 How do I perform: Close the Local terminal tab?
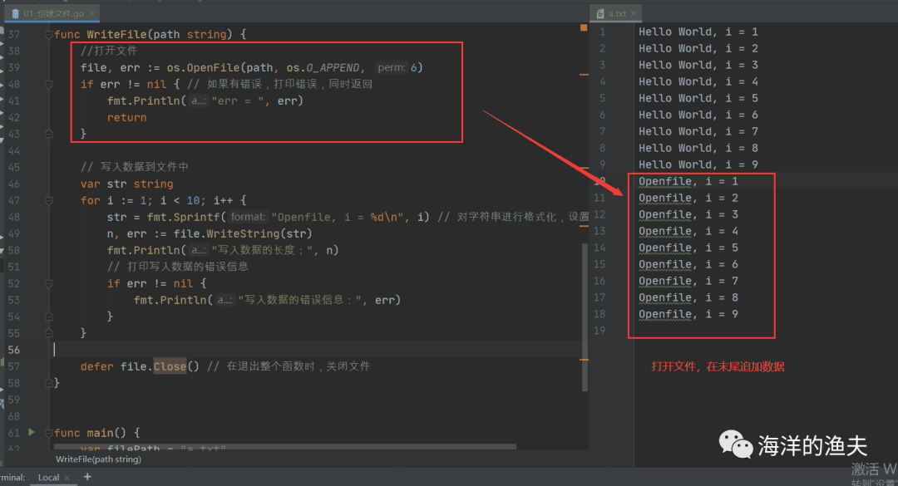tap(67, 478)
